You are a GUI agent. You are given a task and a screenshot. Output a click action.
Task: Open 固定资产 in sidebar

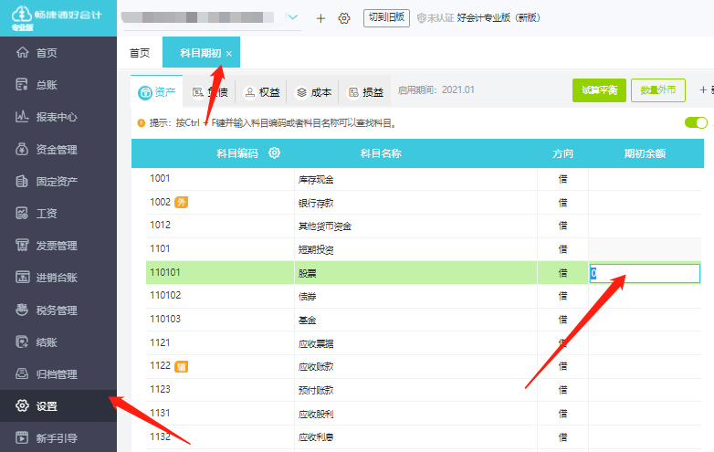58,181
